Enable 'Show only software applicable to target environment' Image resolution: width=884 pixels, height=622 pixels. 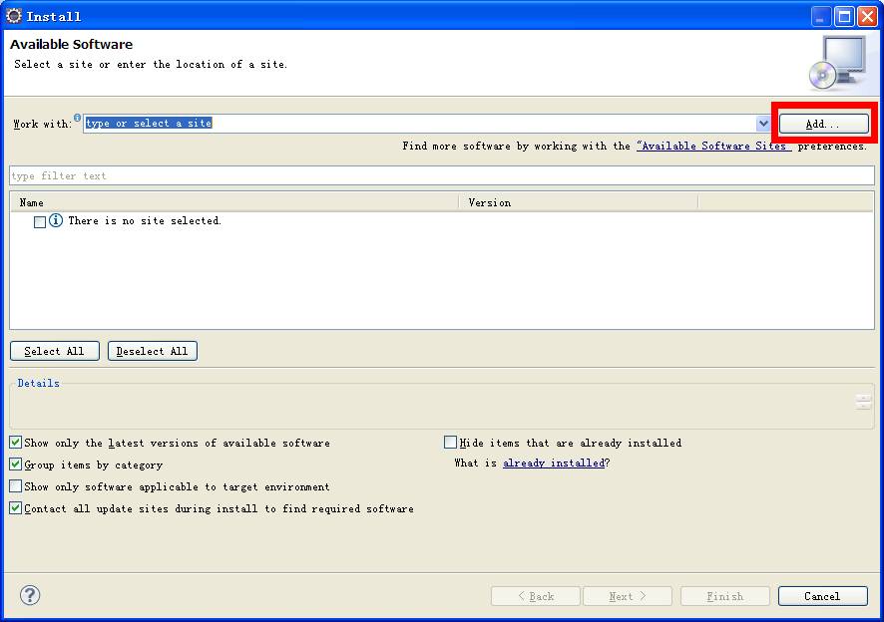point(16,486)
